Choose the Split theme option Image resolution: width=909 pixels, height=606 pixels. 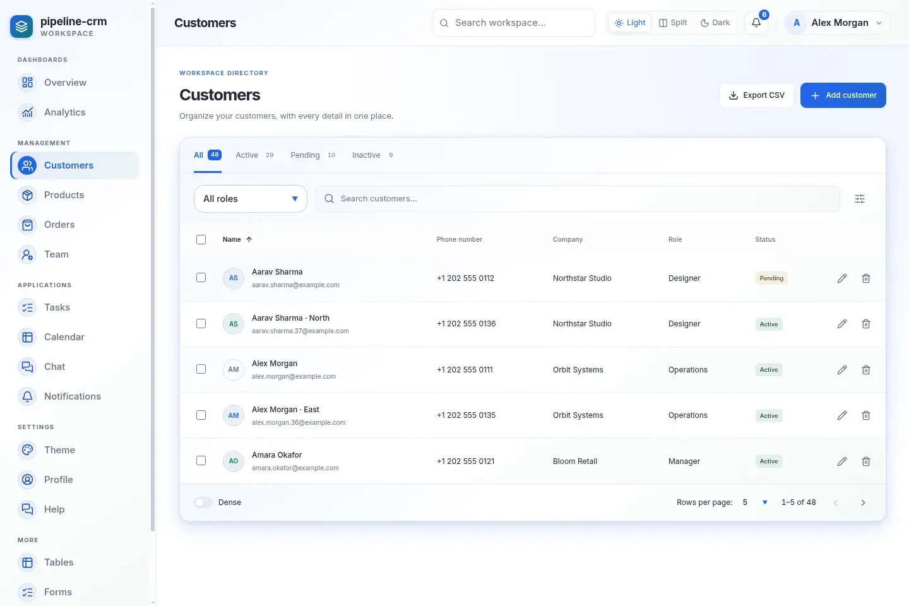pos(673,23)
